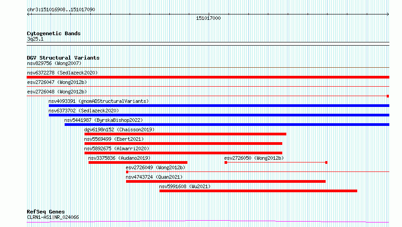Click the nsv829756 (Wong2007) variant label

(x=54, y=63)
